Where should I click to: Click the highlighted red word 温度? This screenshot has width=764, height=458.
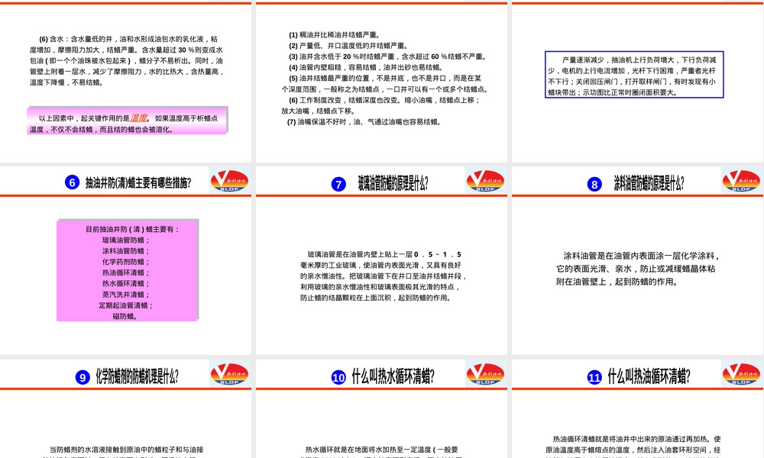coord(138,118)
